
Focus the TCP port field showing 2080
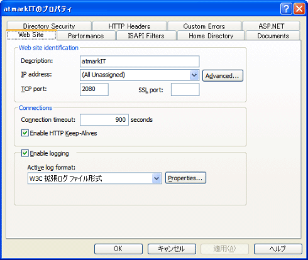pos(94,89)
